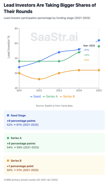Click the orange Series B 2025 data point
The height and width of the screenshot is (186, 108).
click(x=99, y=70)
